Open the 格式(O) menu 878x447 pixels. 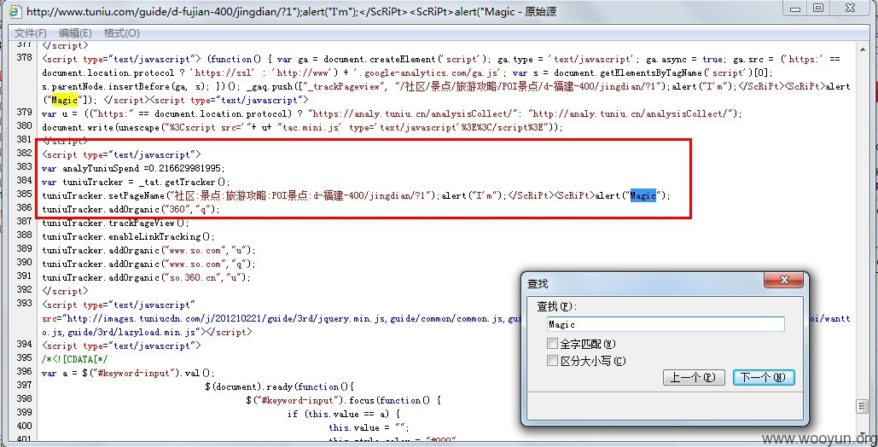(121, 33)
